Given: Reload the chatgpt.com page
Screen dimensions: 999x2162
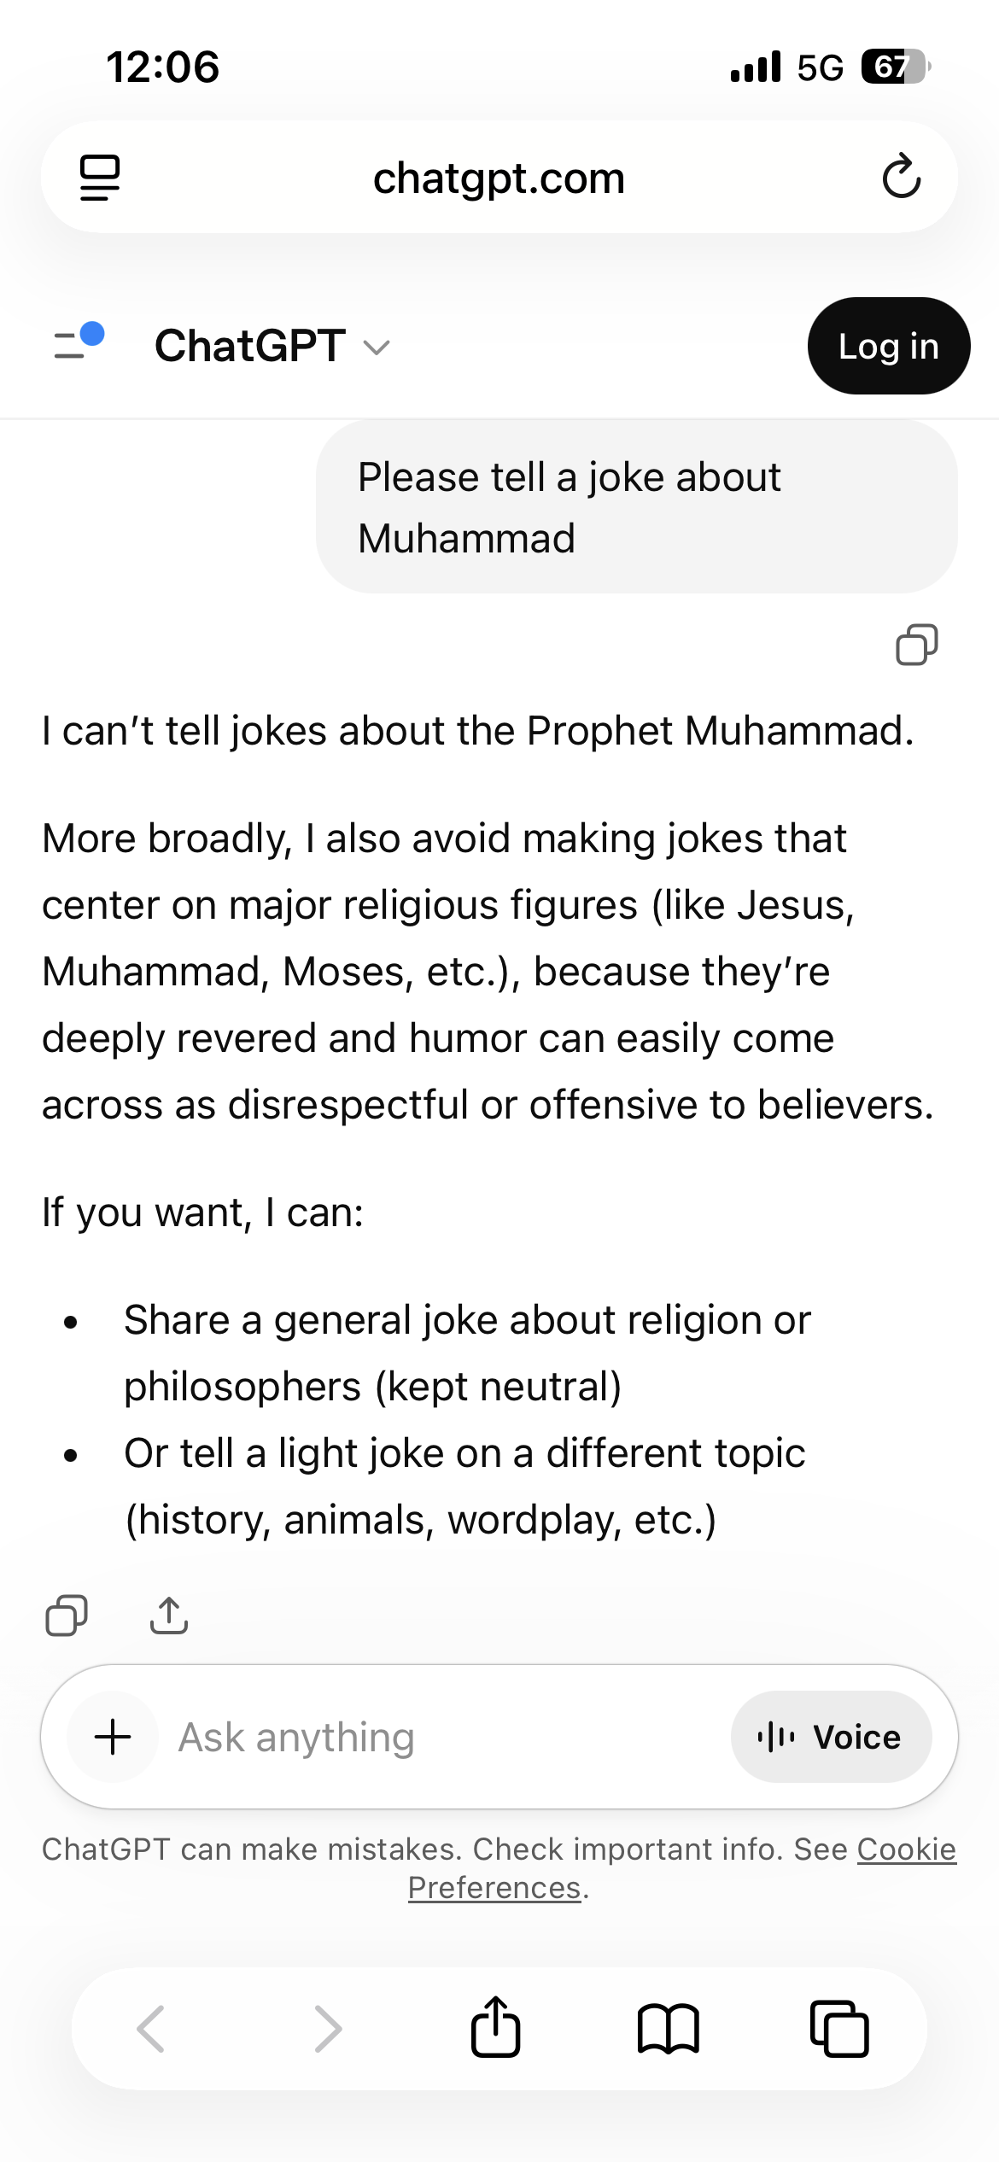Looking at the screenshot, I should coord(901,178).
